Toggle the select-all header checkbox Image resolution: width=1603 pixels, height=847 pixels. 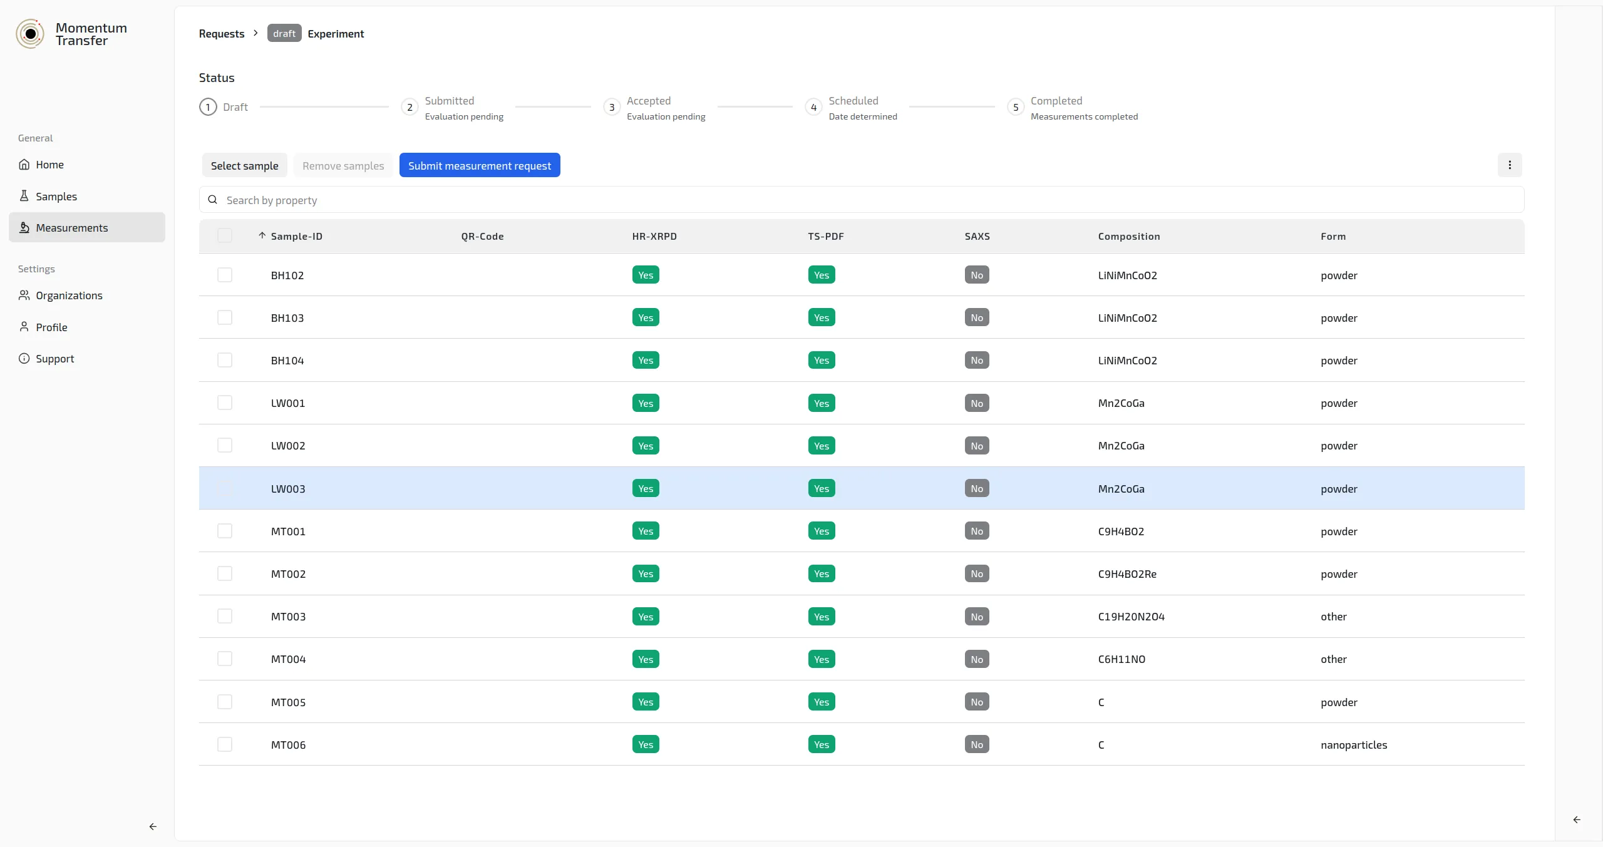point(225,236)
